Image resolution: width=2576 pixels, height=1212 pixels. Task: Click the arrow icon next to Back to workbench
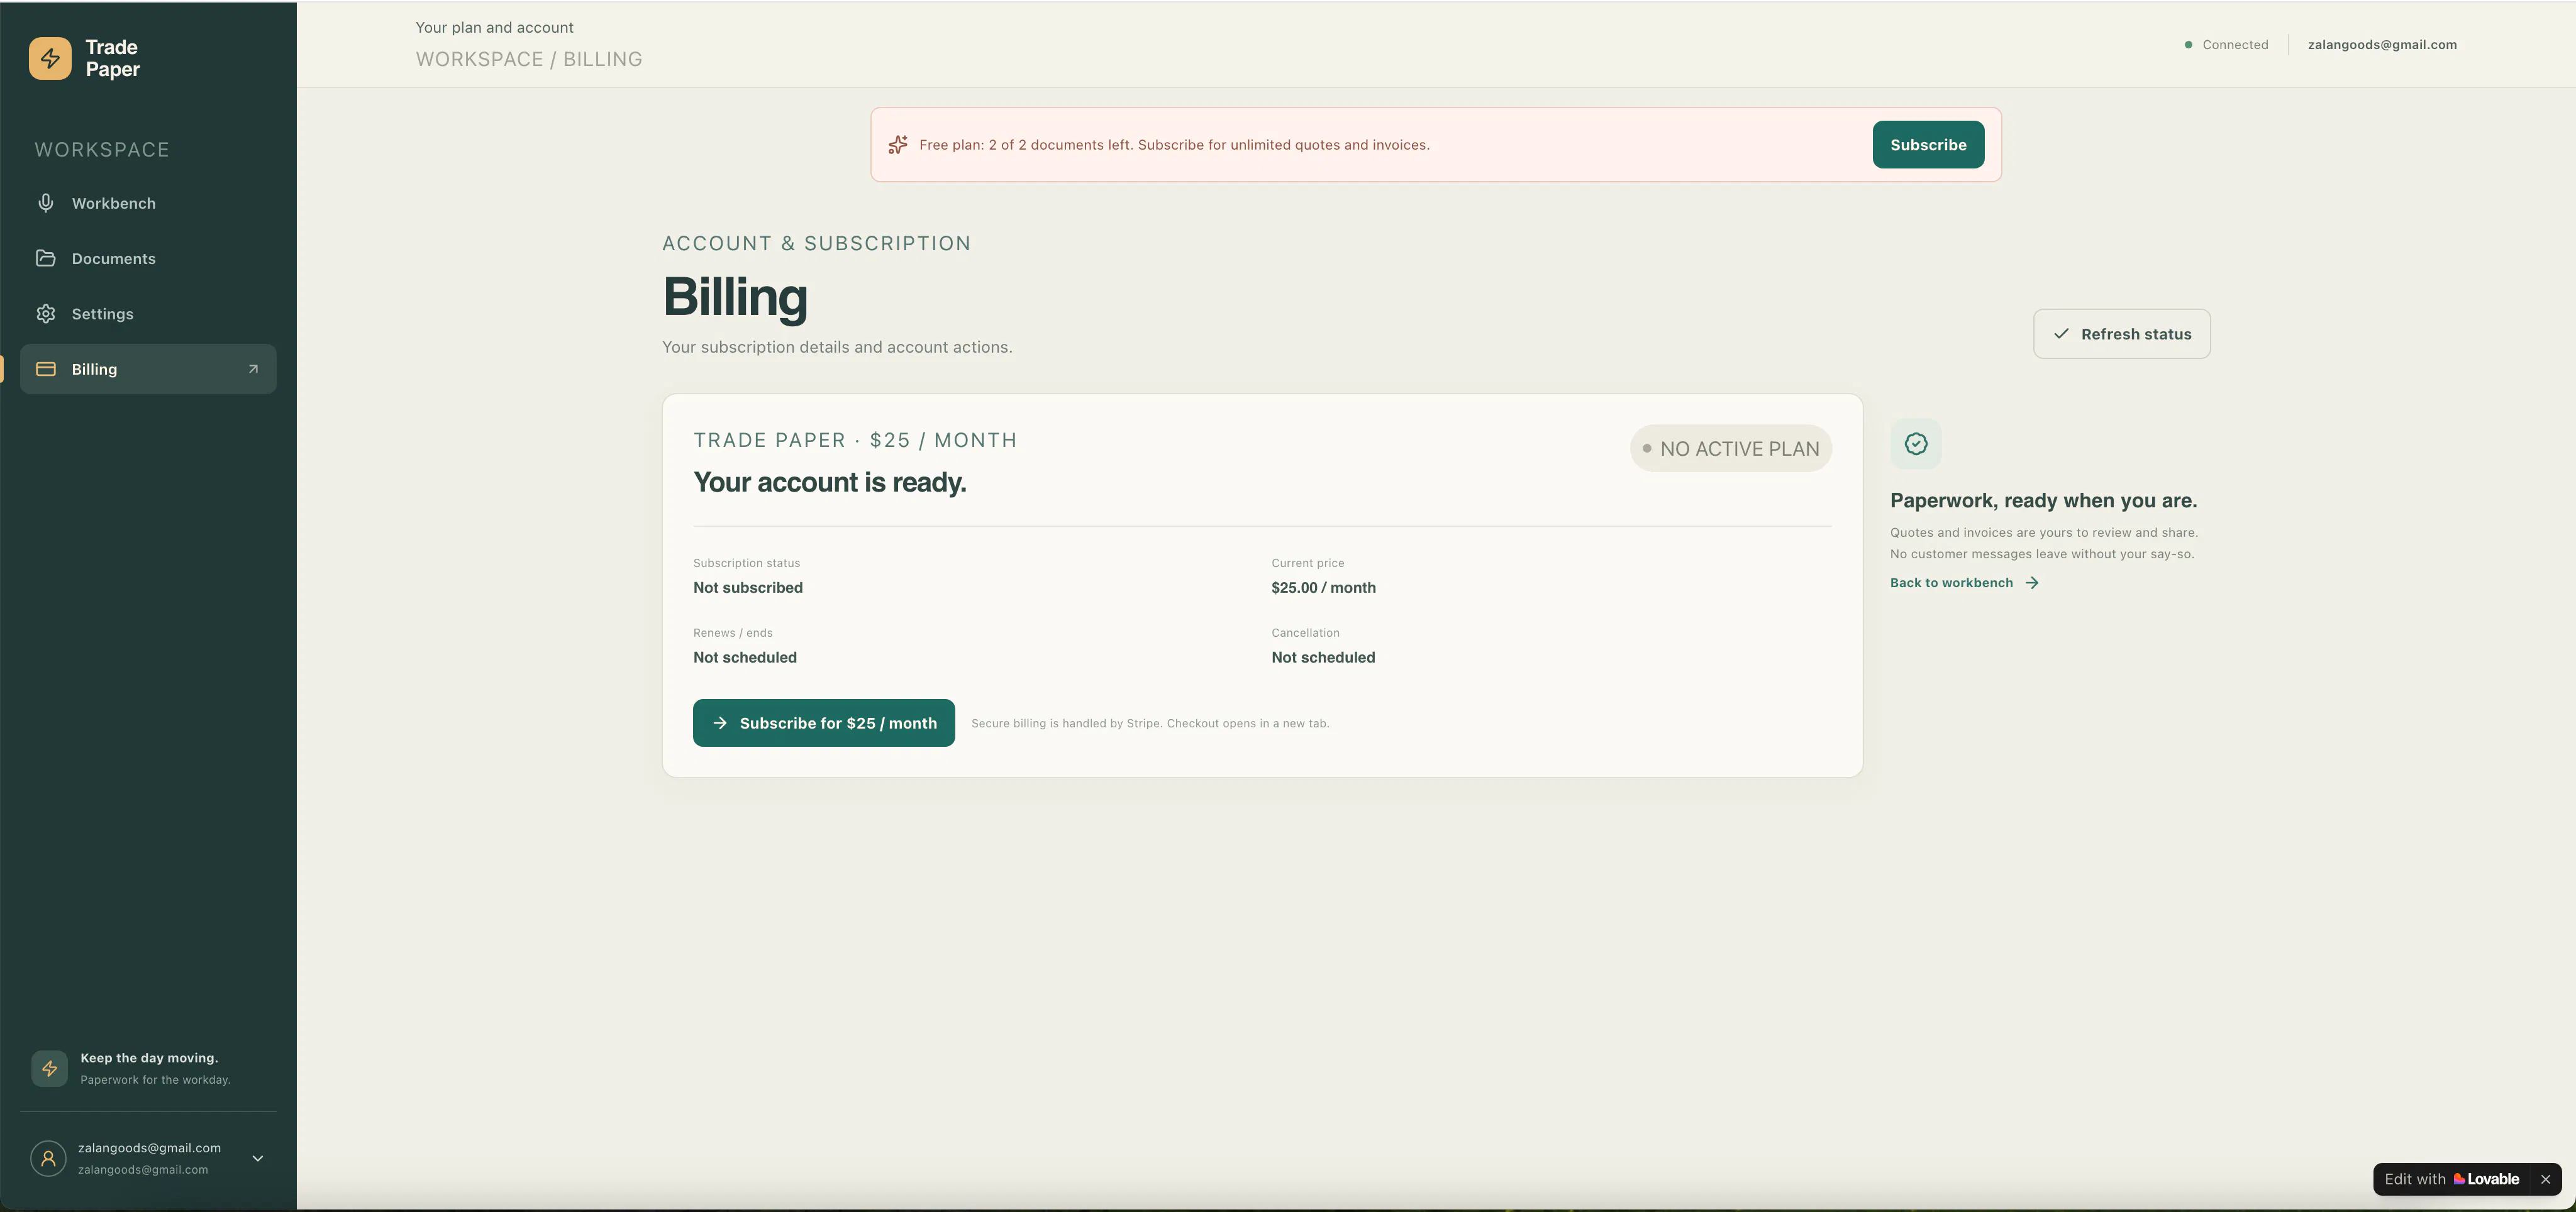[x=2031, y=583]
